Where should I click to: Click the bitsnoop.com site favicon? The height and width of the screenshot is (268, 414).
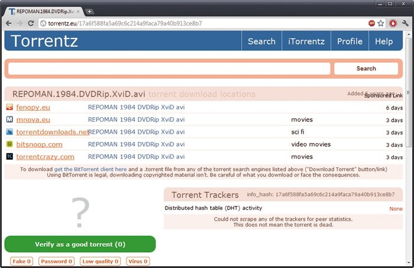pos(9,144)
